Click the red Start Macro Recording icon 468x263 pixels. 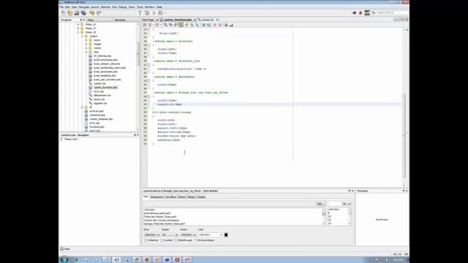coord(214,25)
